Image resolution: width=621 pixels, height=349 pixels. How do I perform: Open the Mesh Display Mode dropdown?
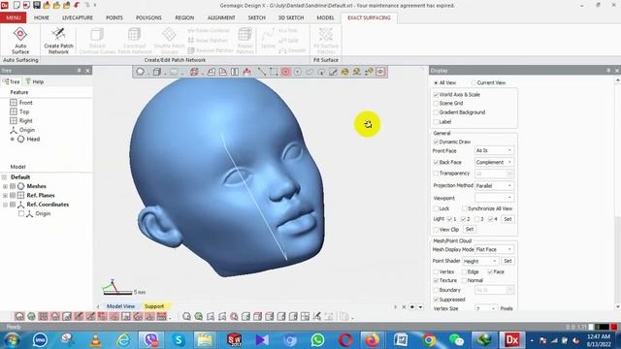click(x=494, y=249)
